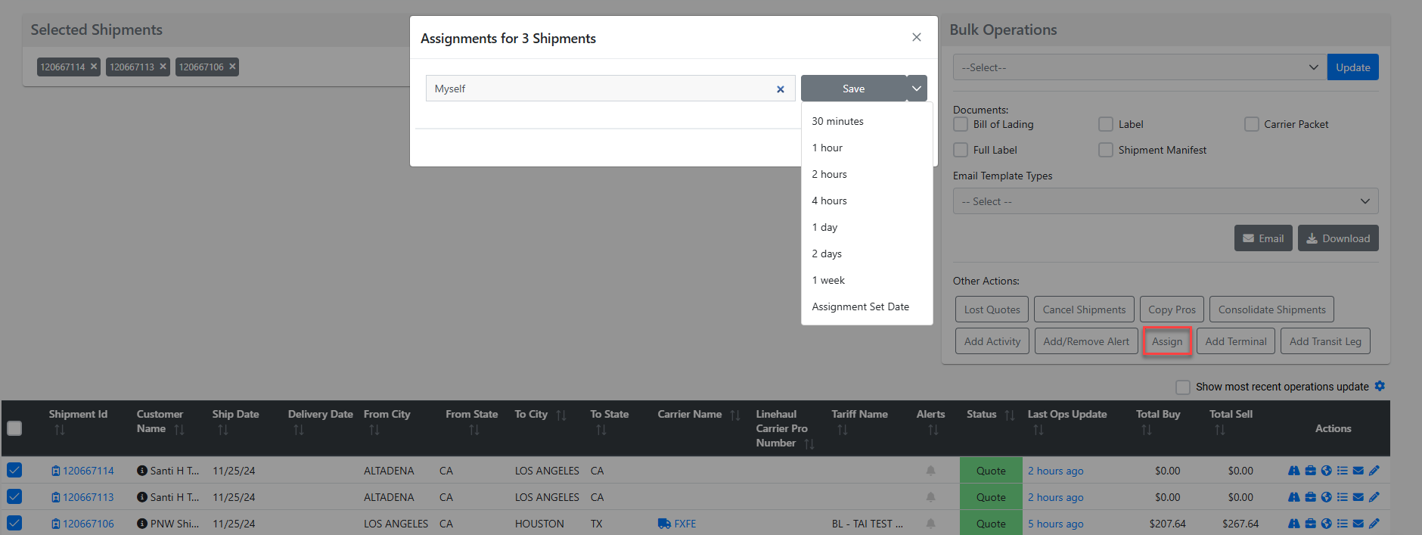Screen dimensions: 1422x535
Task: Click briefcase icon in row 120667114
Action: point(1310,471)
